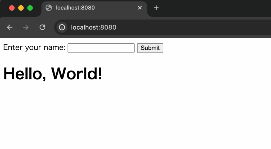
Task: Select the localhost:8080 browser tab
Action: point(94,9)
